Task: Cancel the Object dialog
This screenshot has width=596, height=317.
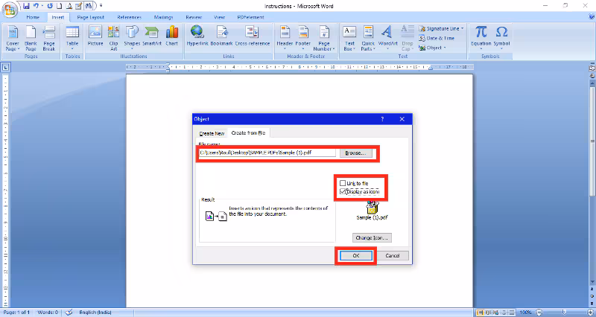Action: click(393, 255)
